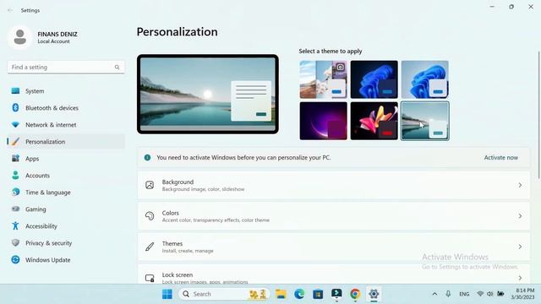Click the search magnifier in Find a setting
The width and height of the screenshot is (541, 304).
click(x=117, y=68)
